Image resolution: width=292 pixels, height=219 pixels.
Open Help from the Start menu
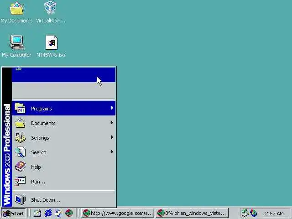coord(64,167)
